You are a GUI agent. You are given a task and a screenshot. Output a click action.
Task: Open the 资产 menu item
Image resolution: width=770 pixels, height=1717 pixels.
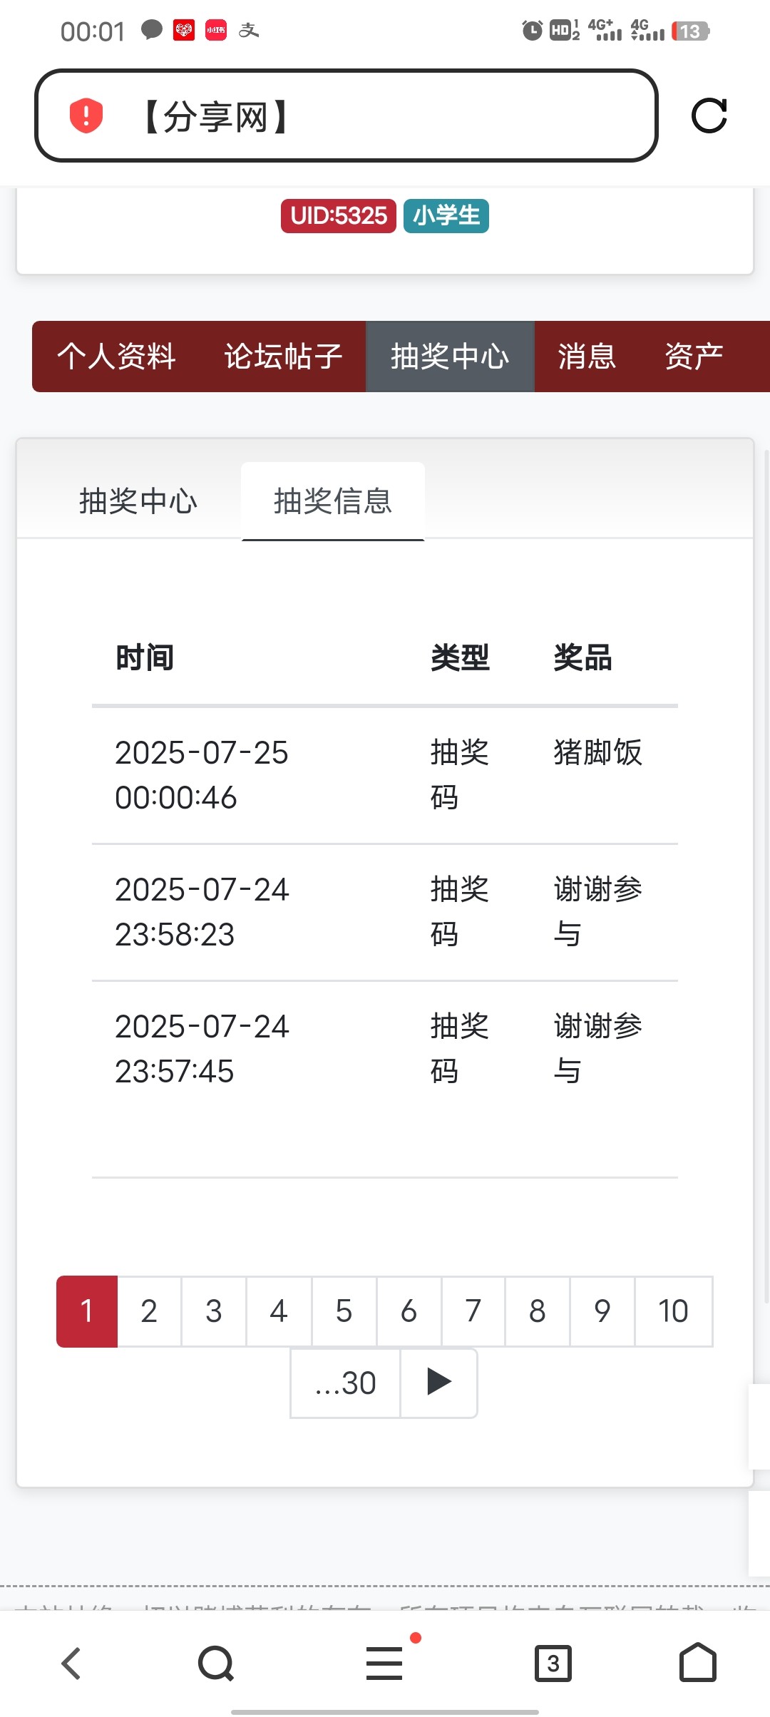click(694, 357)
